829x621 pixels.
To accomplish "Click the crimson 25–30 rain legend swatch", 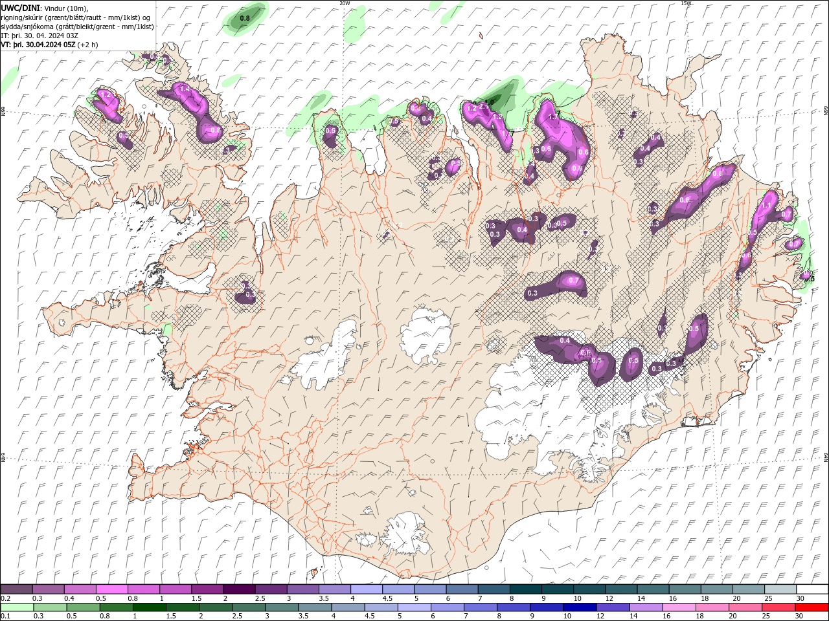I will pyautogui.click(x=778, y=607).
